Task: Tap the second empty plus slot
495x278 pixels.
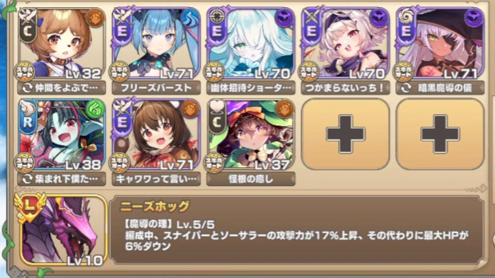Action: coord(440,134)
